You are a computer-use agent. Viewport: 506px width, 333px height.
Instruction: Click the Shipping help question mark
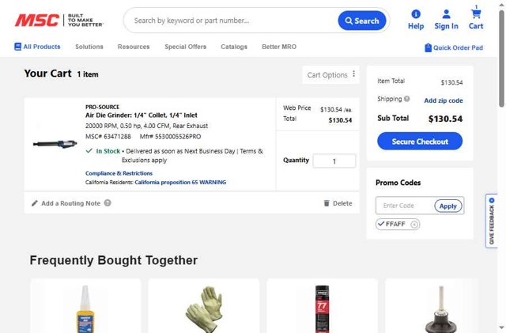pos(407,100)
